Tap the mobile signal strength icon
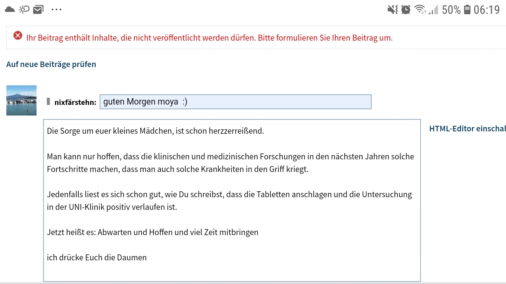Viewport: 506px width, 284px height. tap(434, 9)
